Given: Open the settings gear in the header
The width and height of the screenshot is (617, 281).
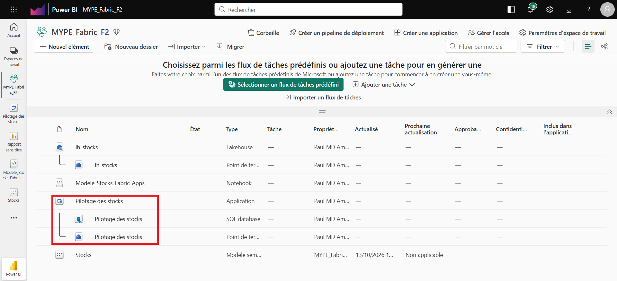Looking at the screenshot, I should (x=550, y=10).
